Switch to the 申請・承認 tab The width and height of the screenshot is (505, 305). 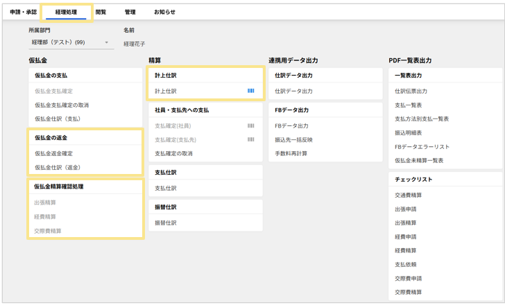[23, 12]
